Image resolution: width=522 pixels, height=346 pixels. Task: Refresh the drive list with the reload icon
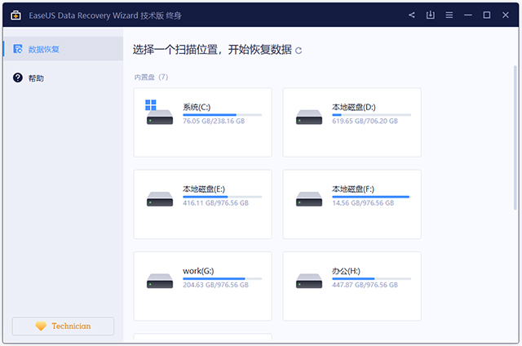(299, 51)
